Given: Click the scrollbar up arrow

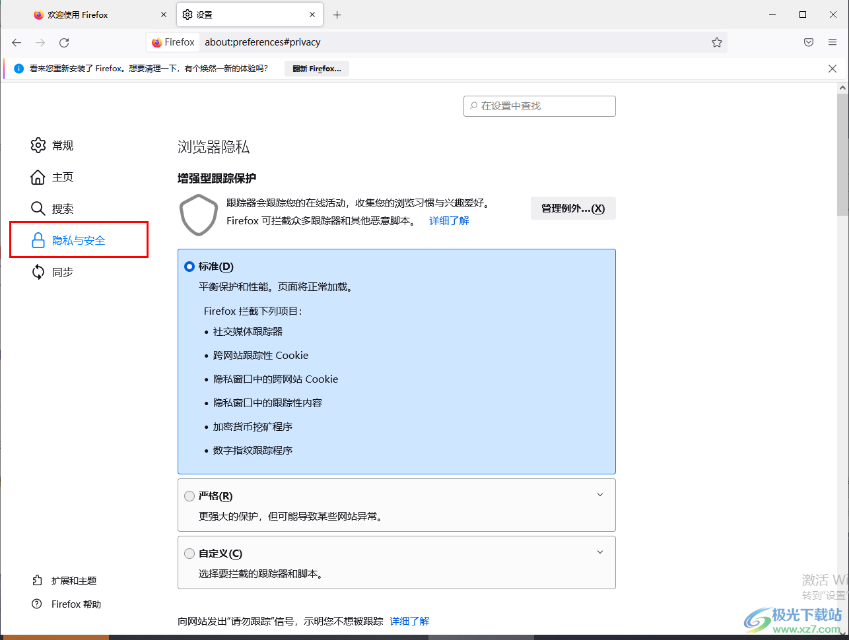Looking at the screenshot, I should tap(843, 87).
